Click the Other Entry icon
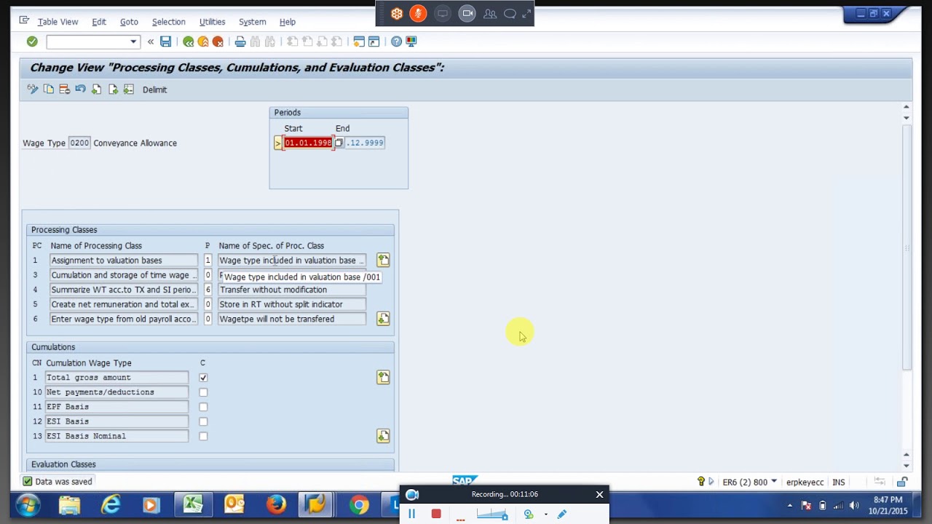This screenshot has width=932, height=524. (129, 89)
